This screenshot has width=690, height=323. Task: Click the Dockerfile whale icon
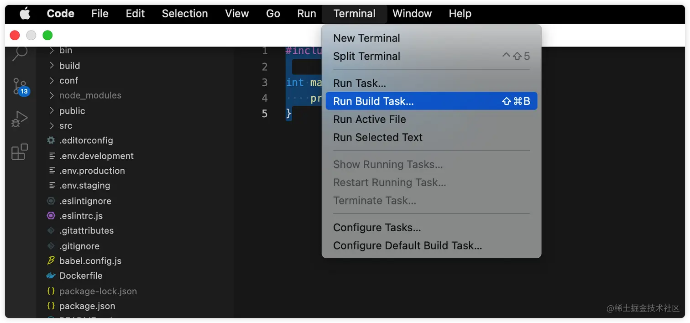click(51, 276)
